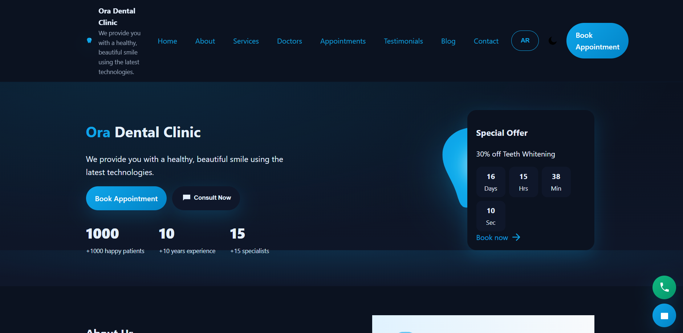Toggle dark mode using the moon icon

pos(552,41)
